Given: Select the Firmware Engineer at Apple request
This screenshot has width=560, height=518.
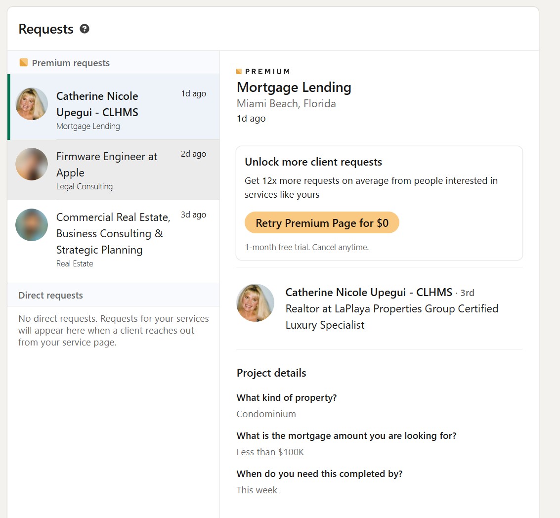Looking at the screenshot, I should (x=114, y=170).
